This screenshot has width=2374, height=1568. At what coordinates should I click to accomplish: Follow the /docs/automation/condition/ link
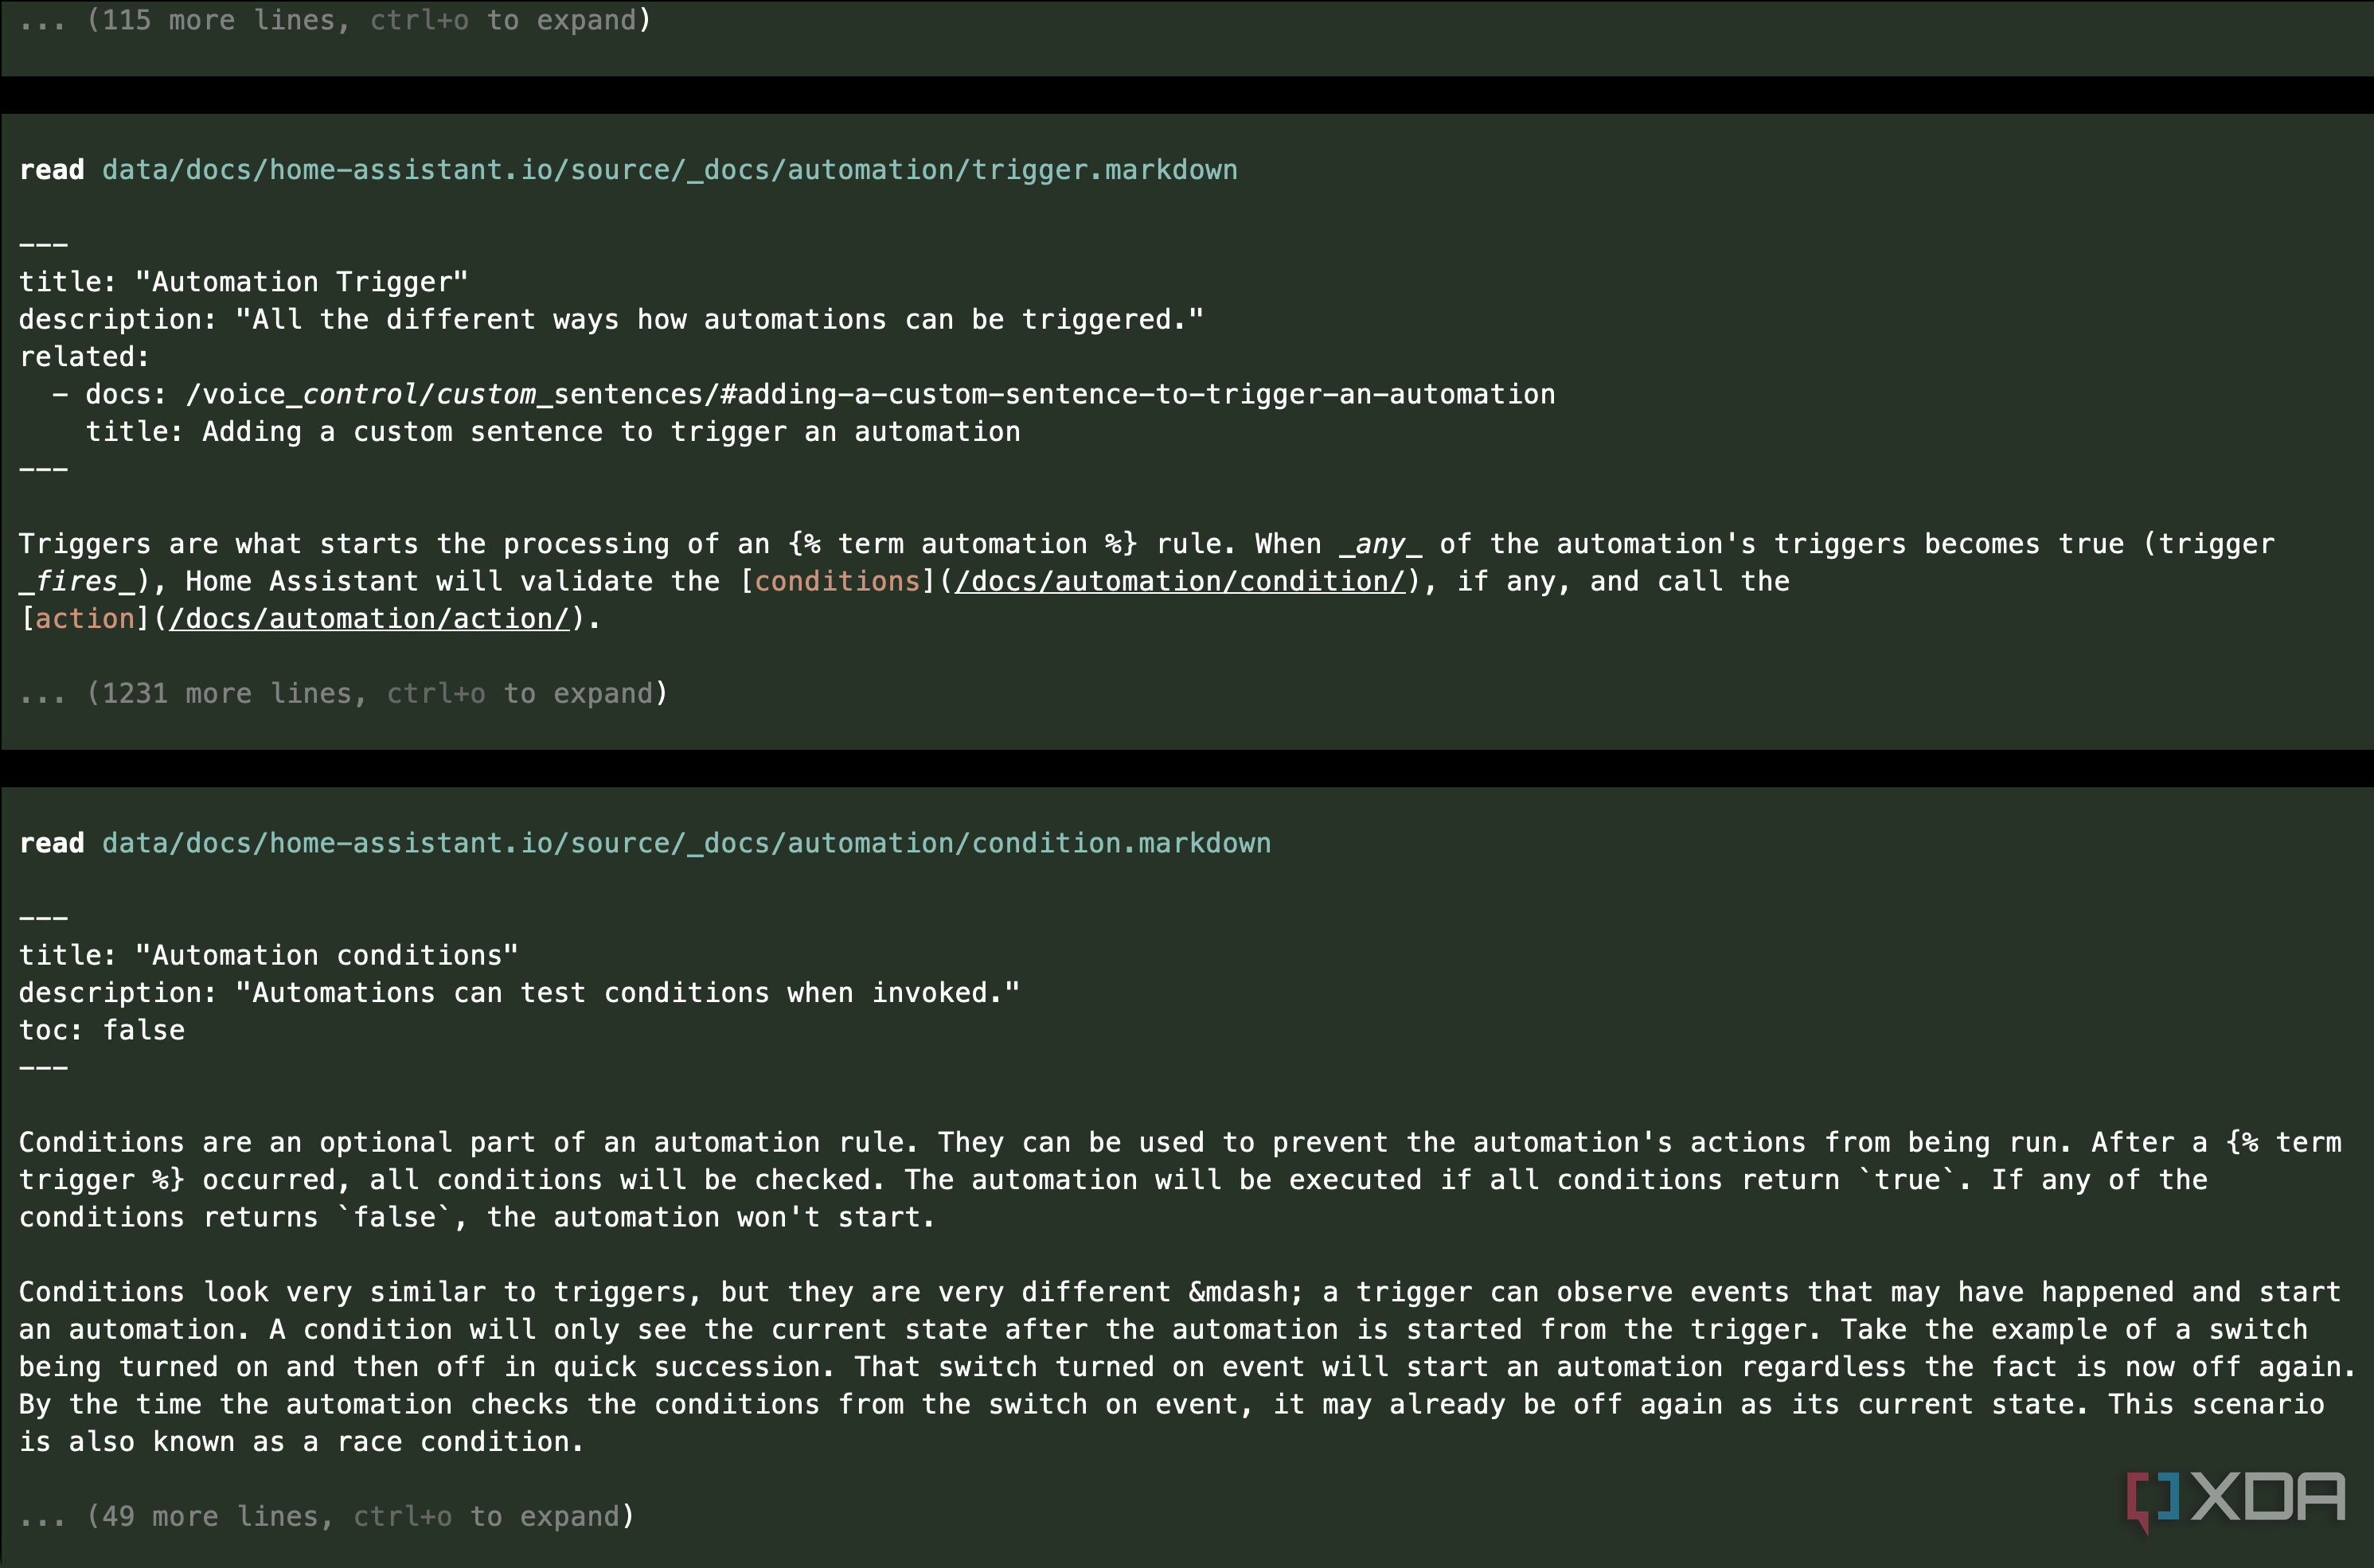tap(1180, 581)
